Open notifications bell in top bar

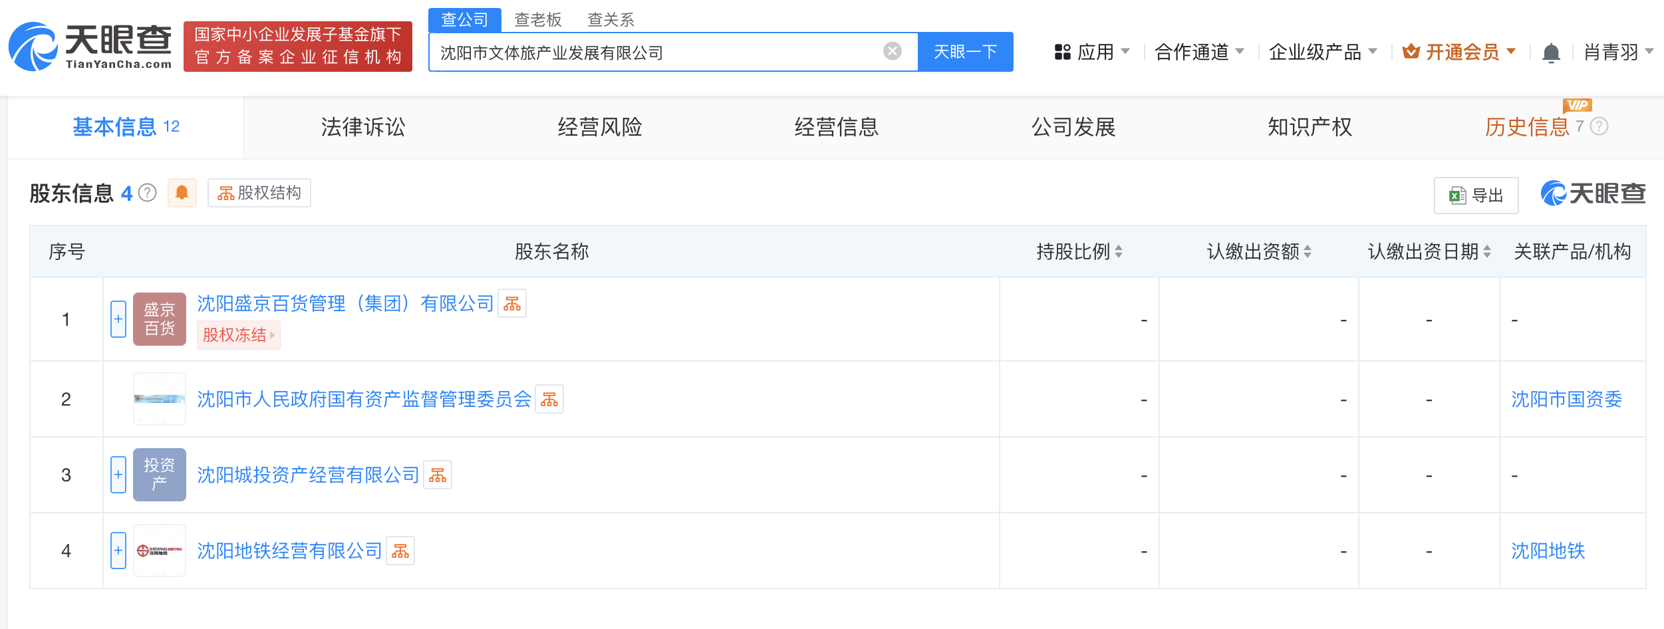(x=1551, y=53)
